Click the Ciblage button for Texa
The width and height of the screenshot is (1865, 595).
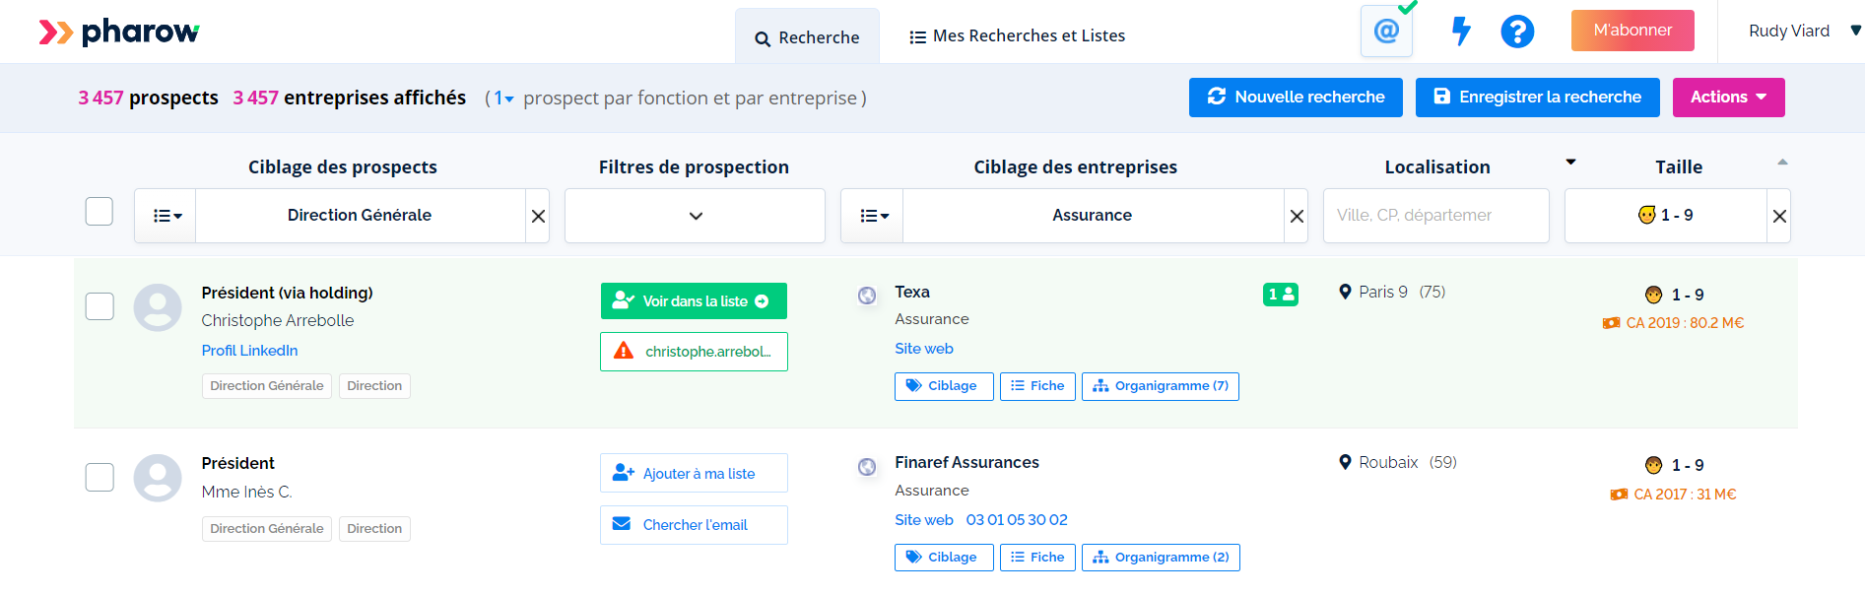pyautogui.click(x=944, y=386)
